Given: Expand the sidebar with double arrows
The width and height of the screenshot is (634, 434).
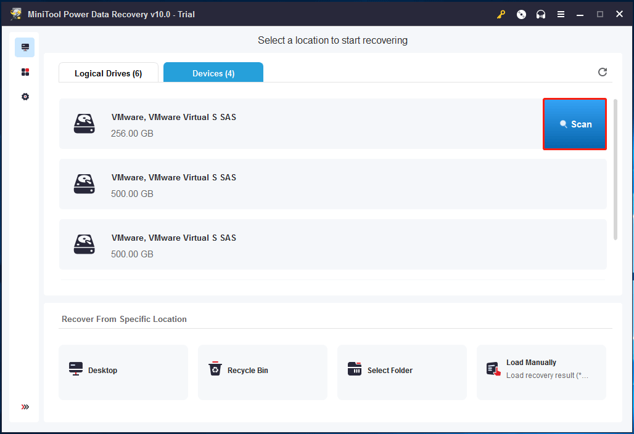Looking at the screenshot, I should click(25, 406).
